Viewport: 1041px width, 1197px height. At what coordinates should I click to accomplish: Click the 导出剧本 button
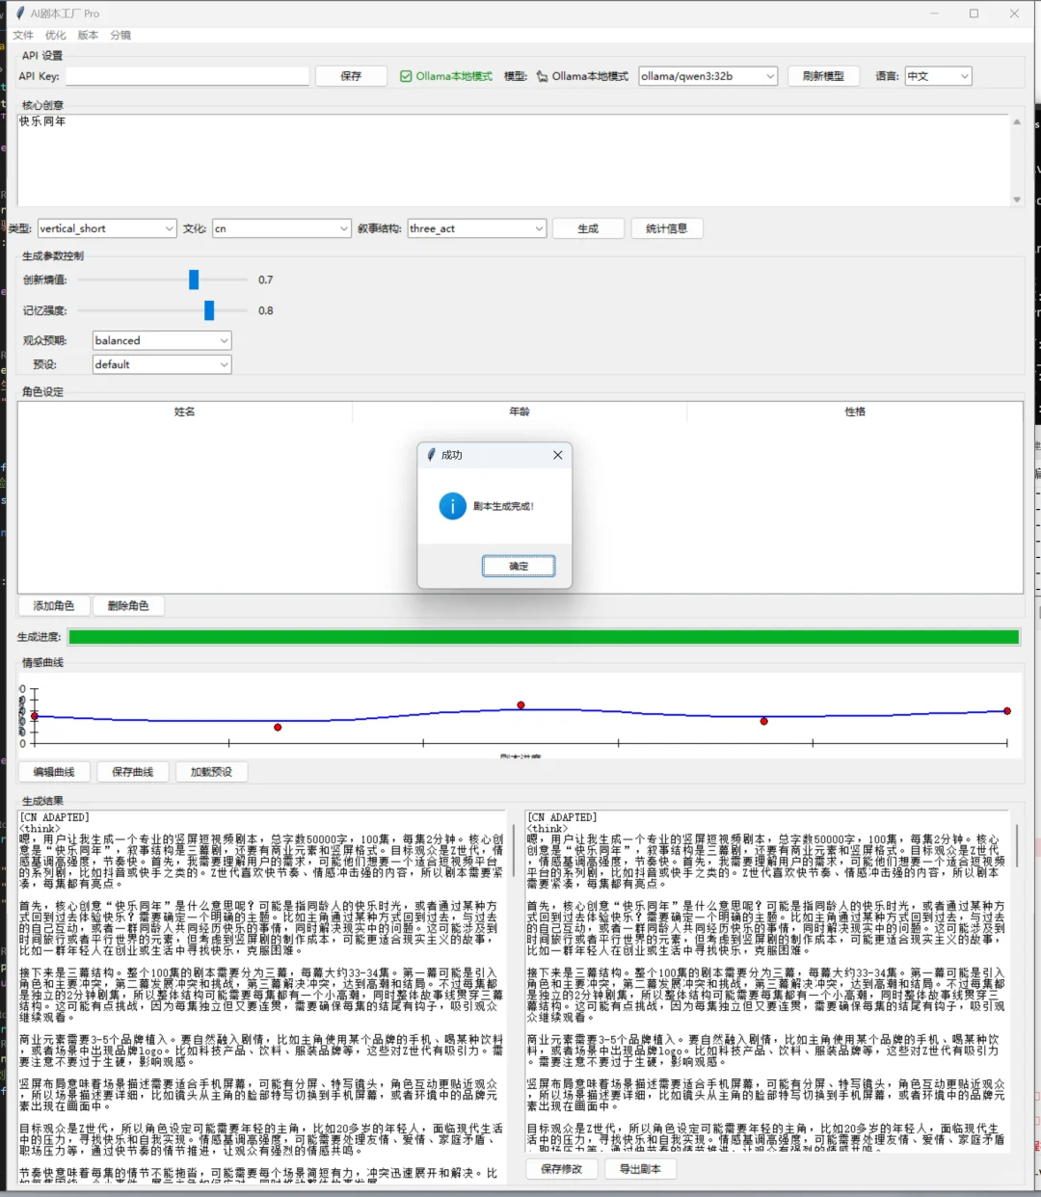coord(640,1168)
